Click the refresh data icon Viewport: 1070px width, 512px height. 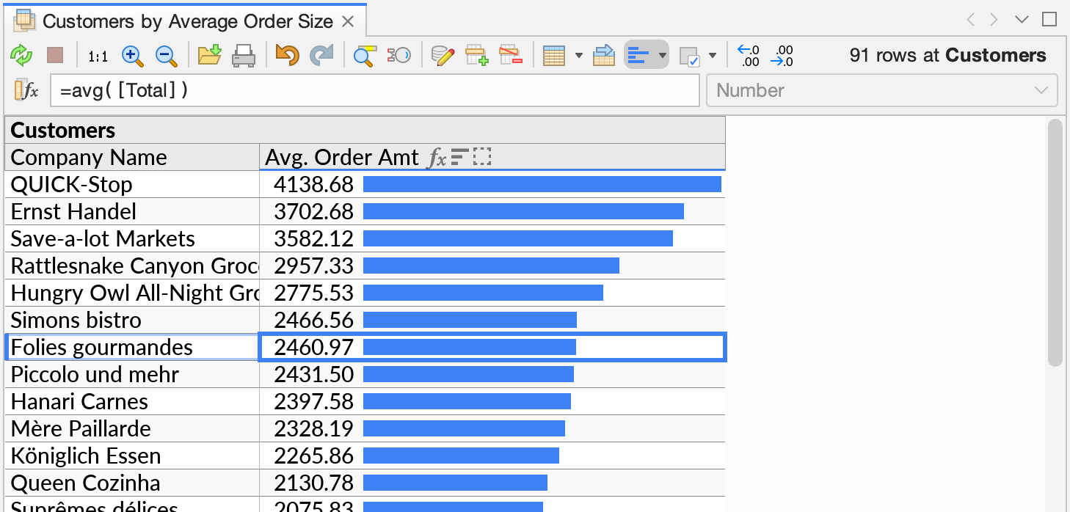pos(21,55)
